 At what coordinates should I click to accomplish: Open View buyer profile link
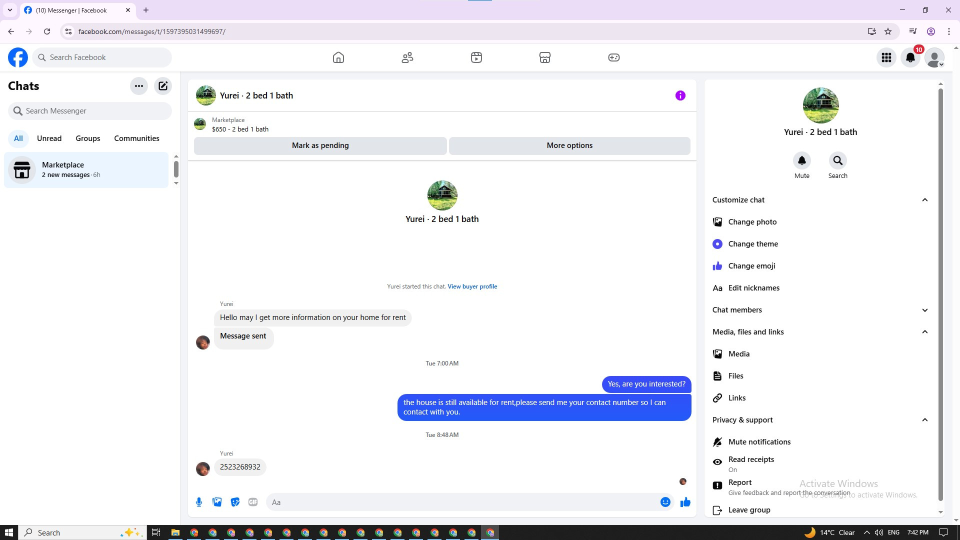coord(472,286)
